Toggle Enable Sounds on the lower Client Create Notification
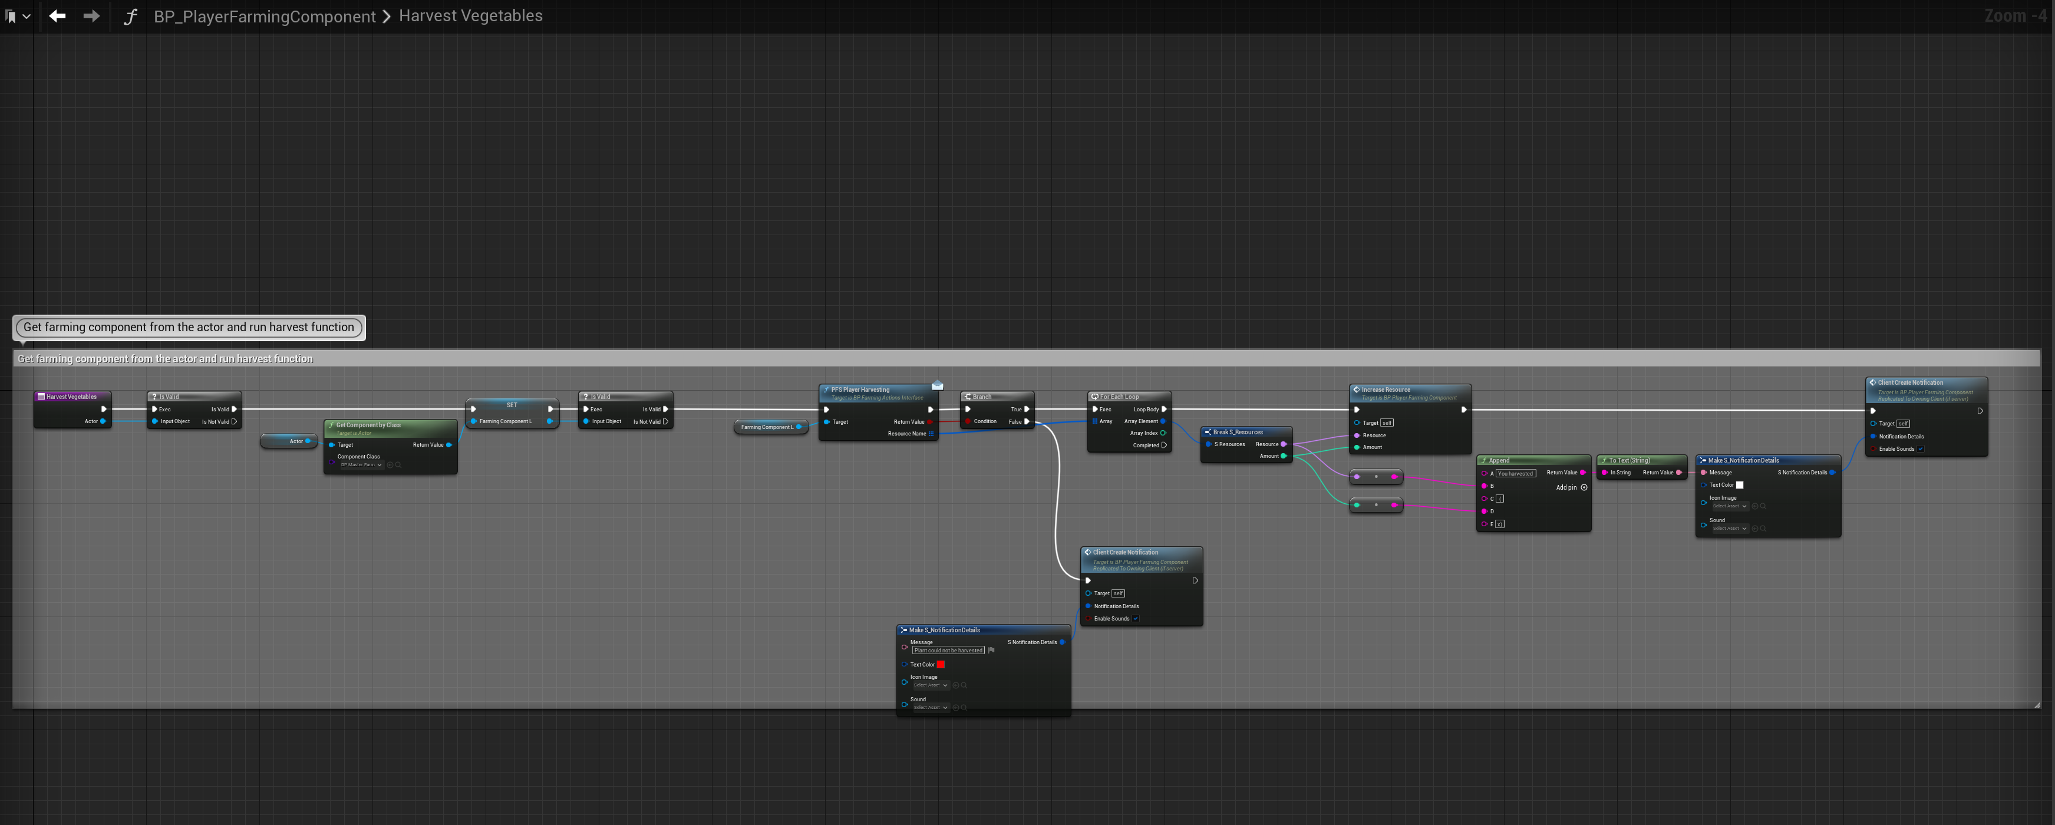 (1135, 618)
